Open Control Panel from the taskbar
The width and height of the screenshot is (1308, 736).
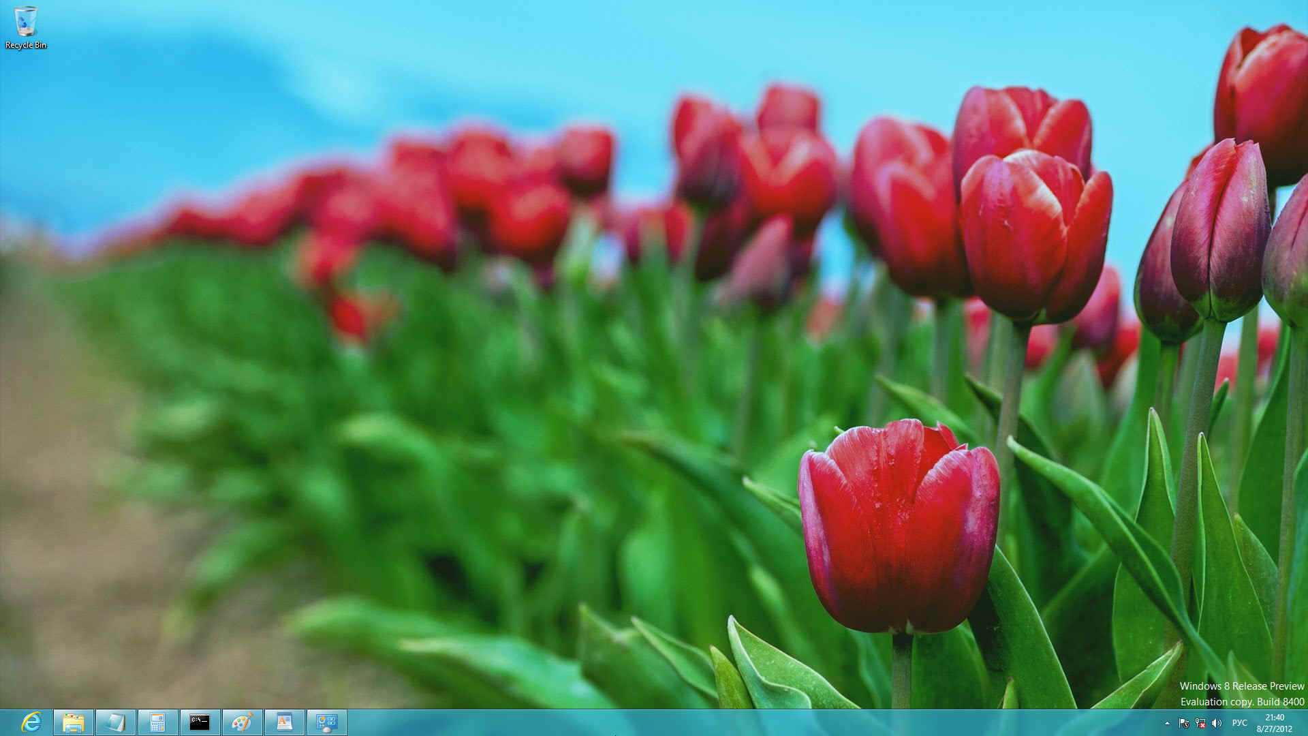[327, 722]
